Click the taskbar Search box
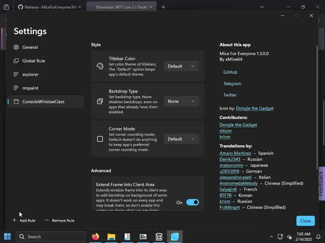This screenshot has height=243, width=325. [51, 237]
